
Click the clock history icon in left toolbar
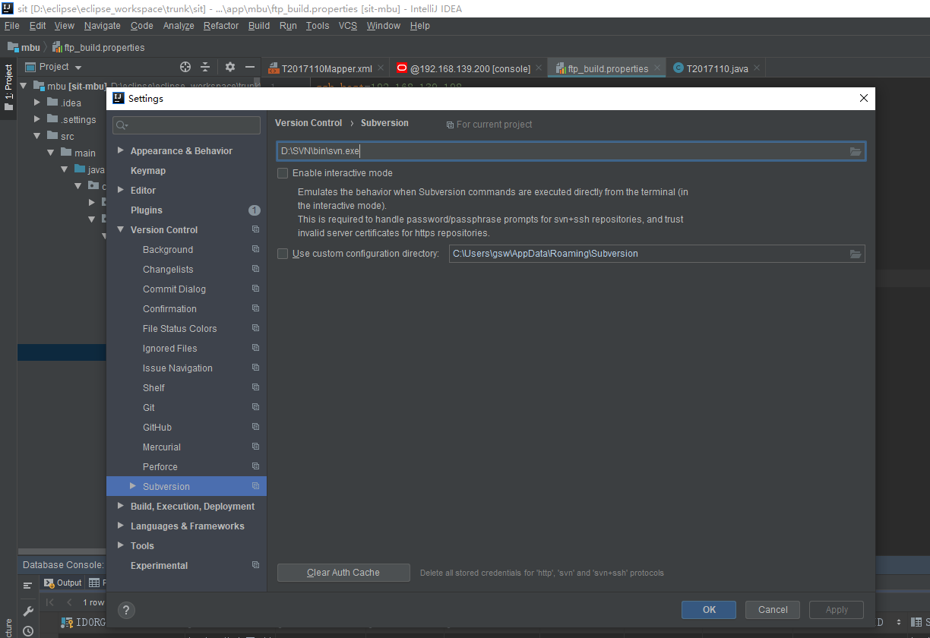tap(27, 630)
